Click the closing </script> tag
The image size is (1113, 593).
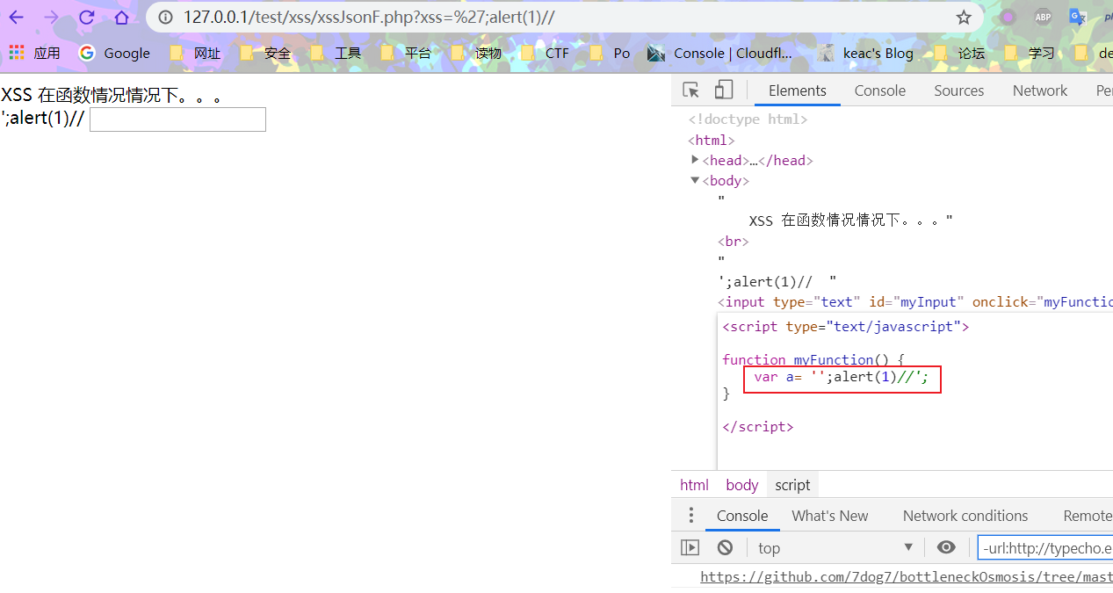[x=758, y=427]
